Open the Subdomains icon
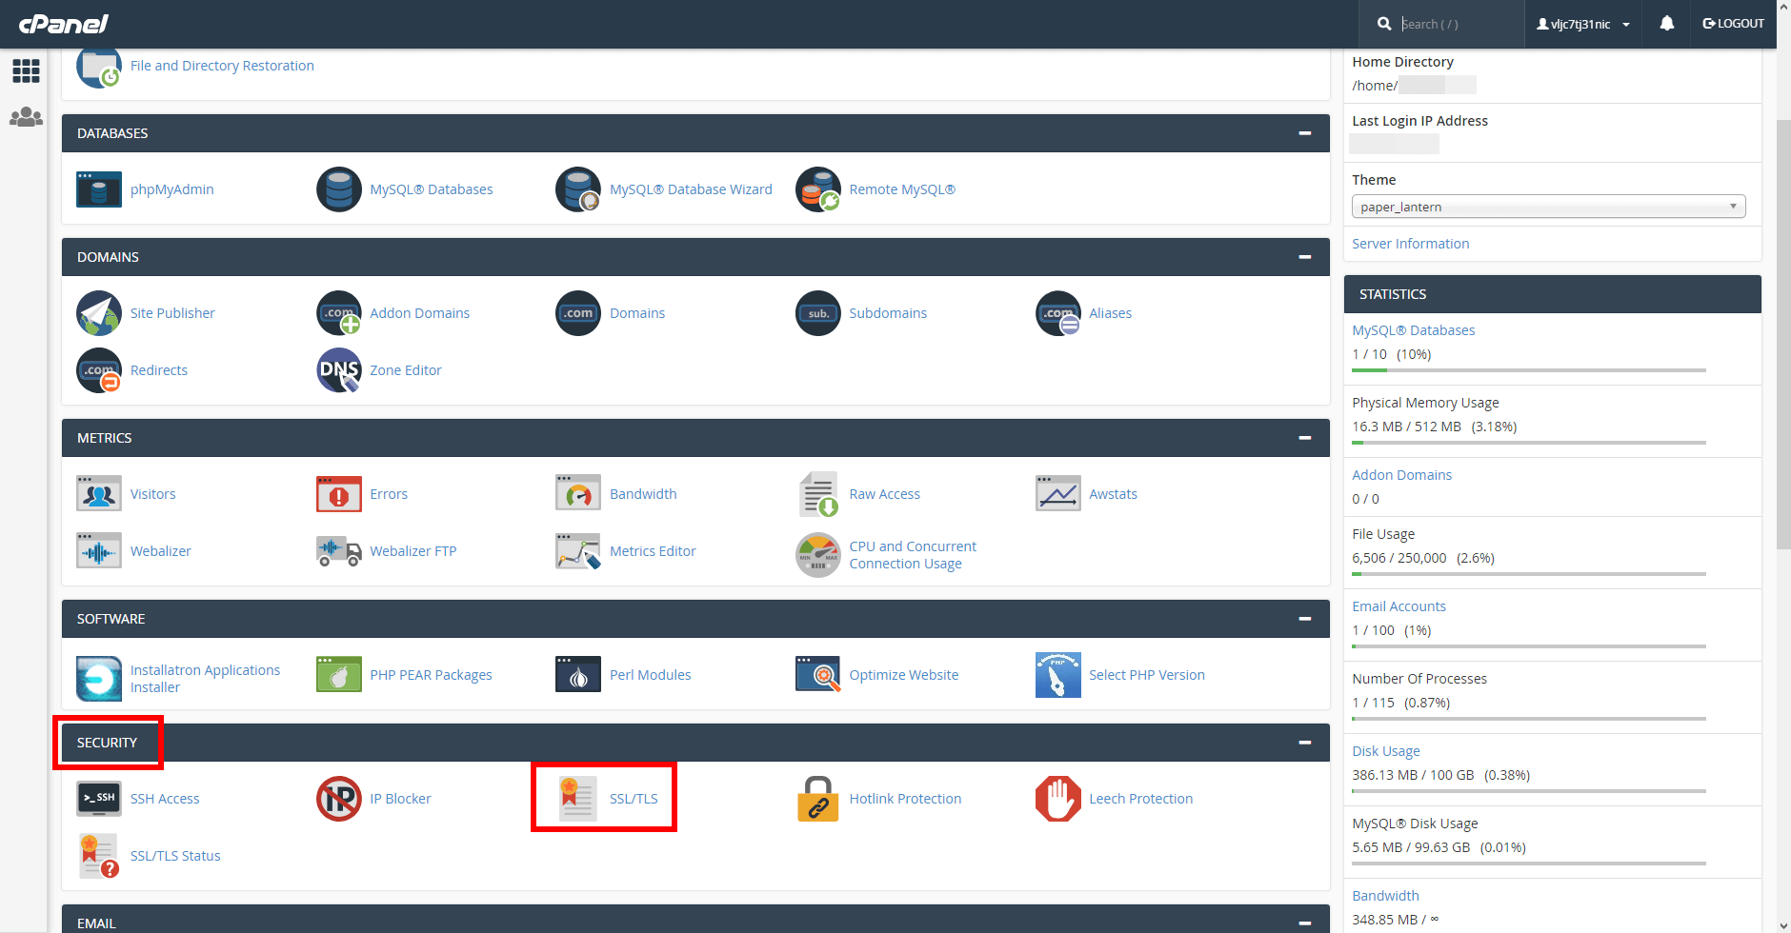Viewport: 1791px width, 933px height. [818, 313]
